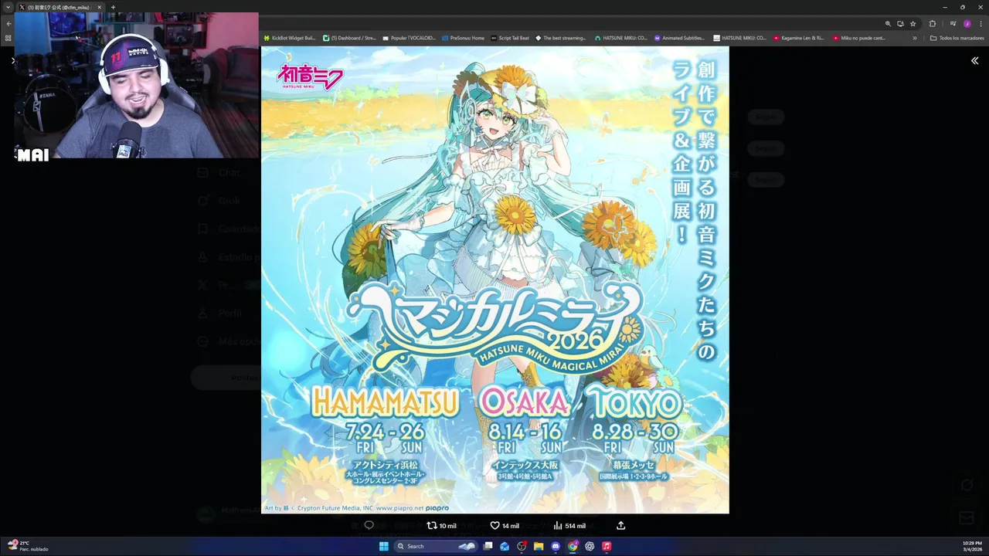Screen dimensions: 989x556
Task: Repost the tweet with 10 mil reposts
Action: tap(441, 525)
